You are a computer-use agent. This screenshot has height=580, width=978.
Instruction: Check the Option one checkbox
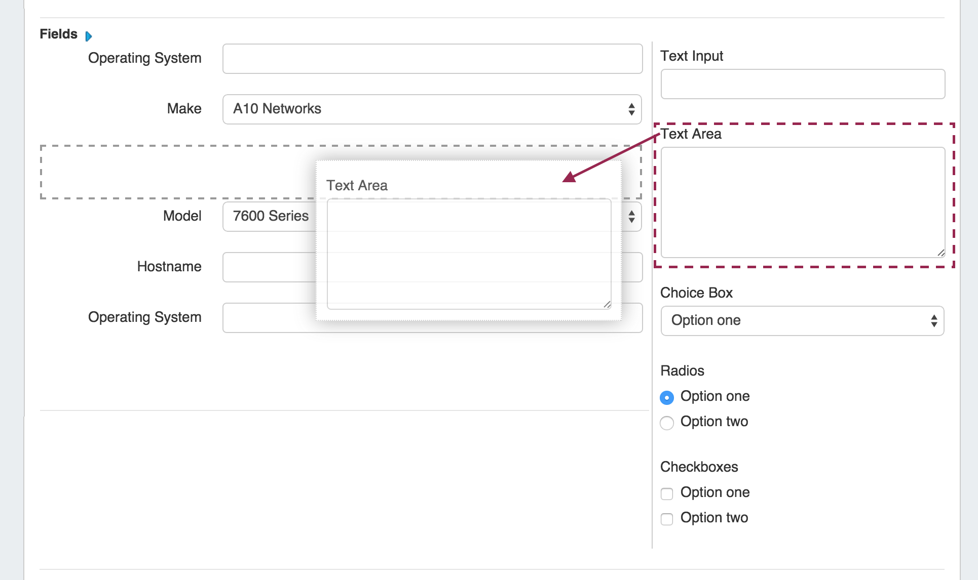tap(667, 493)
